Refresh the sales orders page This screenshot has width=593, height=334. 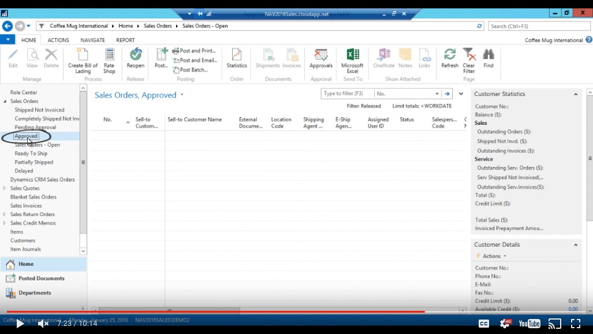coord(450,58)
